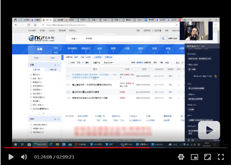231x165 pixels.
Task: Increase chat font size with A+ icon
Action: tap(203, 46)
